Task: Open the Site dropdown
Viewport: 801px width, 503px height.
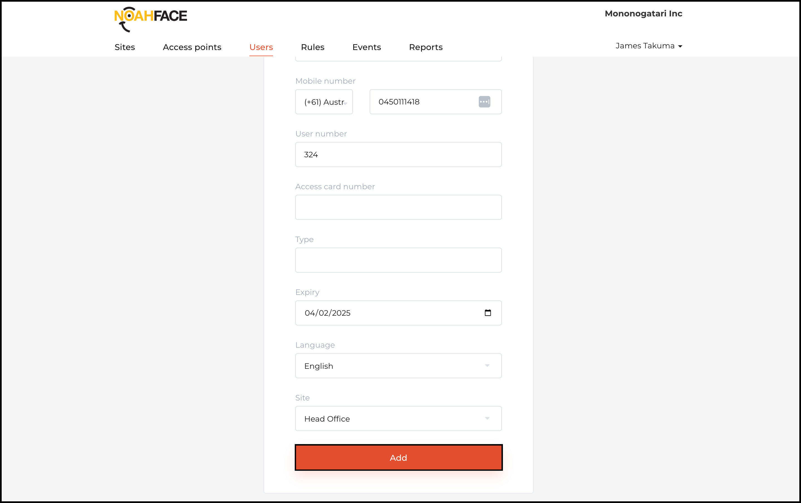Action: [x=398, y=419]
